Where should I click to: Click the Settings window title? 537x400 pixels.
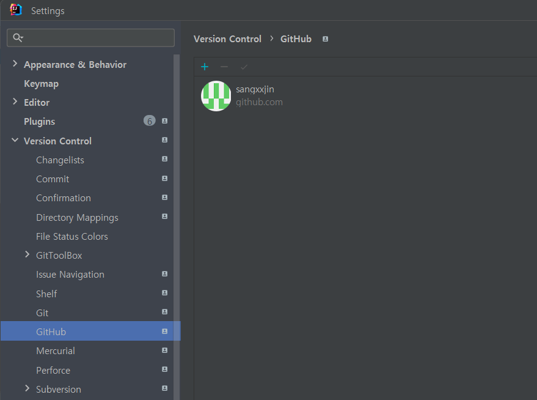[48, 11]
